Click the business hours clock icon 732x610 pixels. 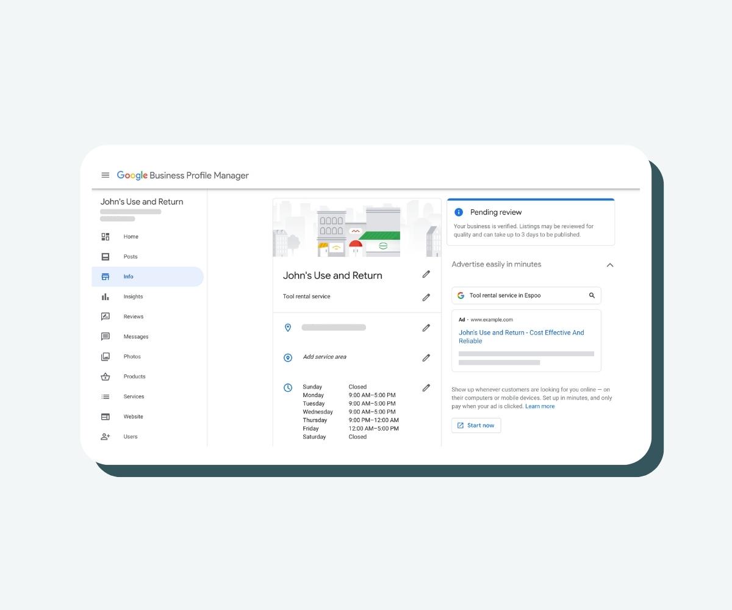[288, 387]
